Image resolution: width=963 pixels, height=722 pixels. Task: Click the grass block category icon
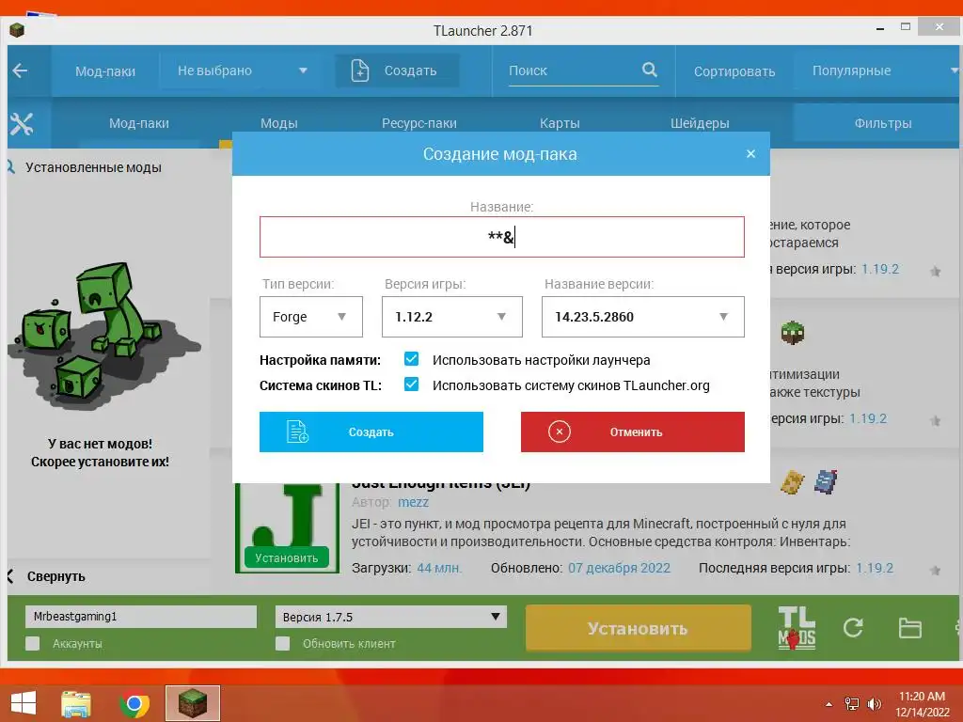(x=792, y=333)
